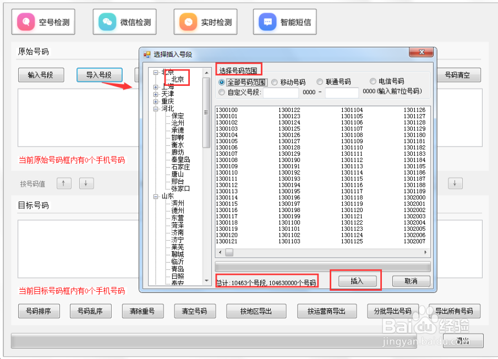Image resolution: width=498 pixels, height=359 pixels.
Task: Click the 按运营商导出 button
Action: pos(327,311)
